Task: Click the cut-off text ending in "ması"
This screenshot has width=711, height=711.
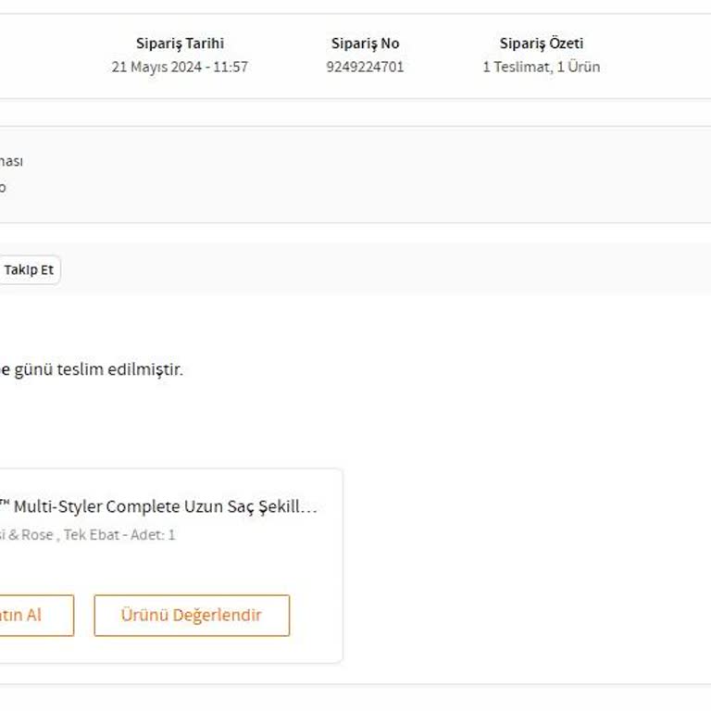Action: pyautogui.click(x=11, y=161)
